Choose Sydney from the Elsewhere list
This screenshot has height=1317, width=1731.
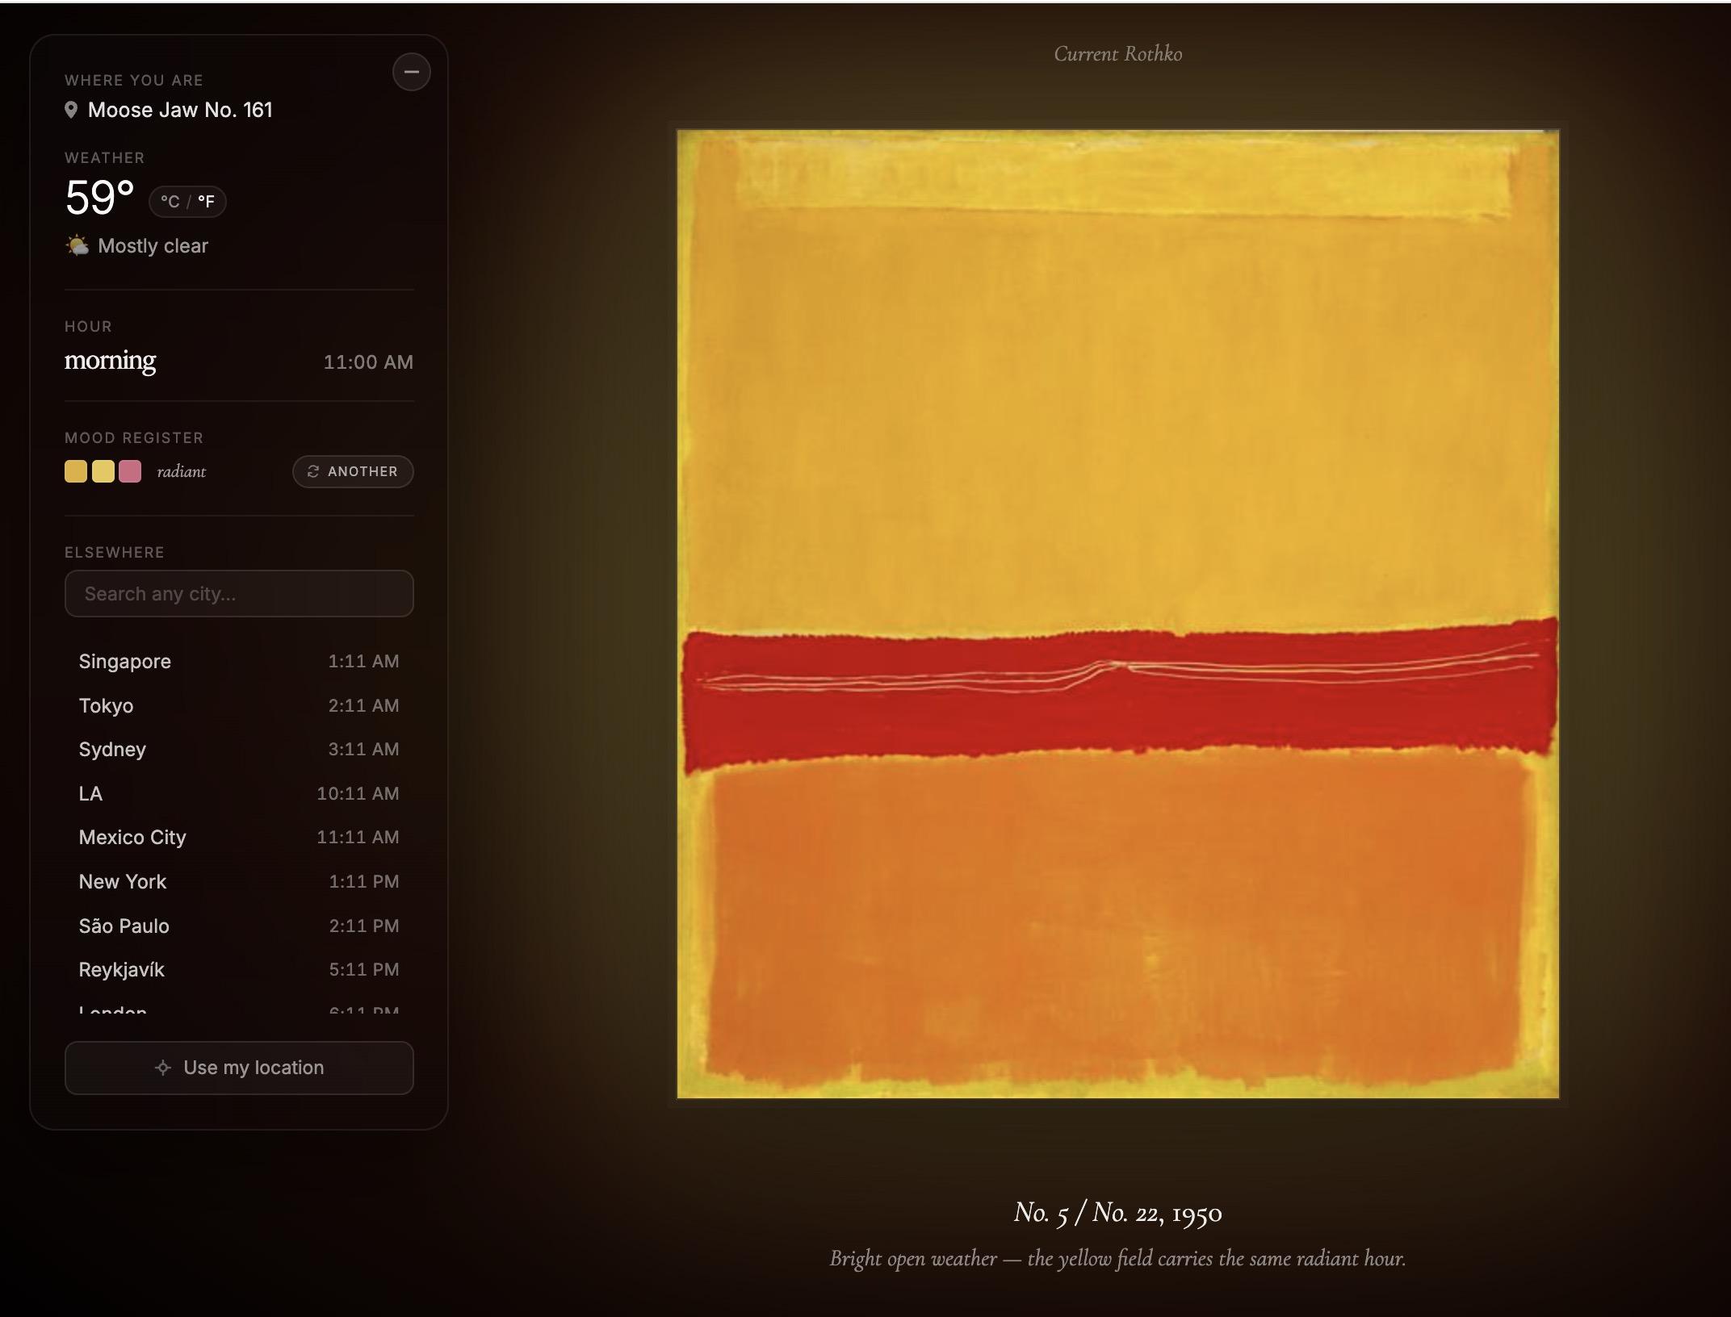[239, 749]
